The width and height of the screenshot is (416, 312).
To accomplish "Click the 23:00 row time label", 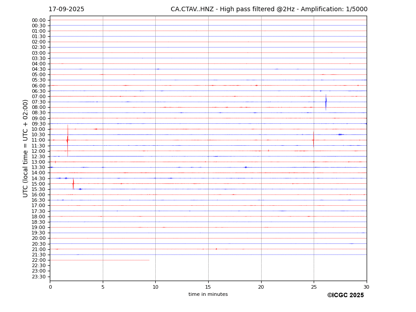I will [x=39, y=271].
